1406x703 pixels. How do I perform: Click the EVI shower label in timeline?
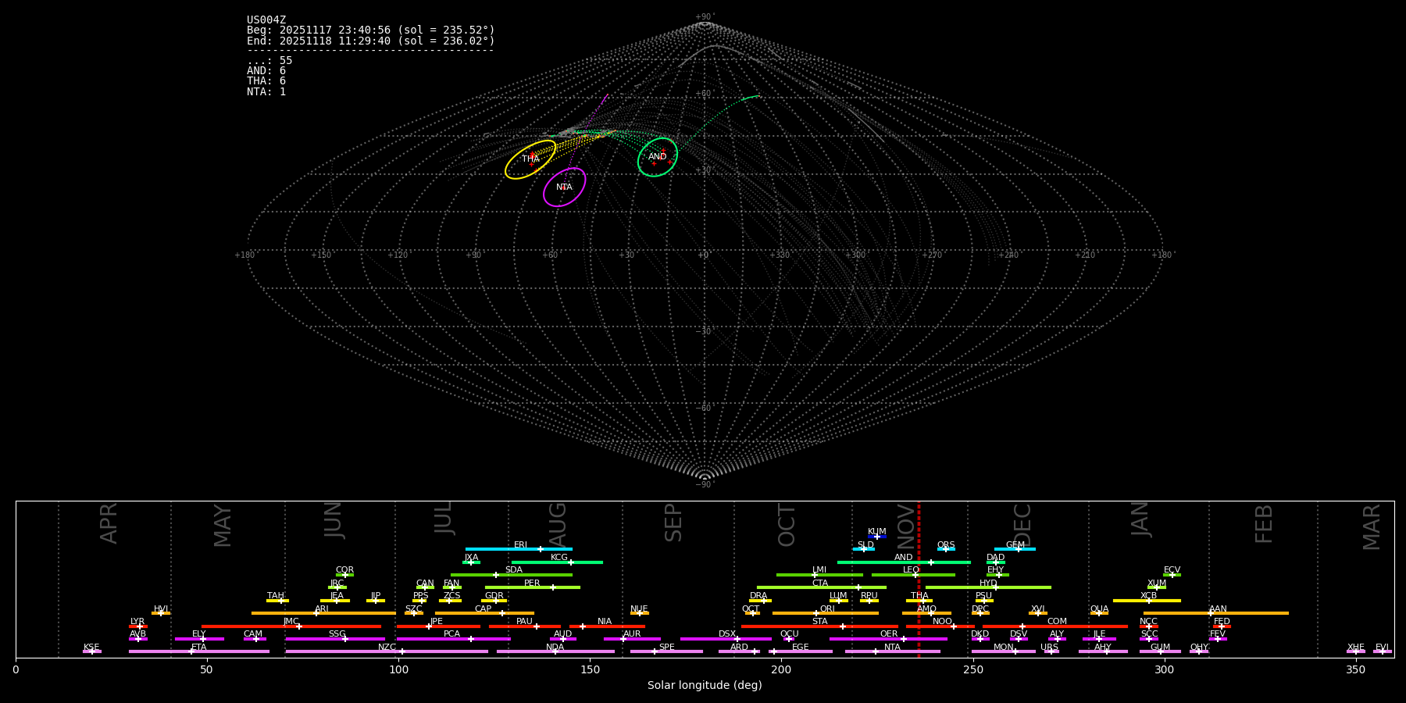tap(1382, 648)
